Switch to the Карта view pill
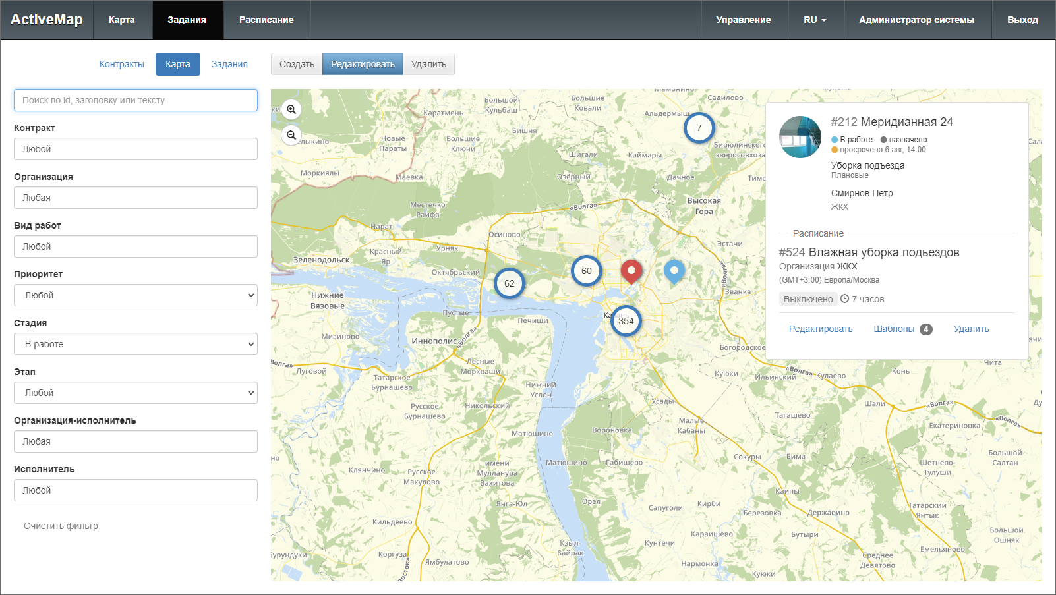The image size is (1056, 595). [177, 64]
